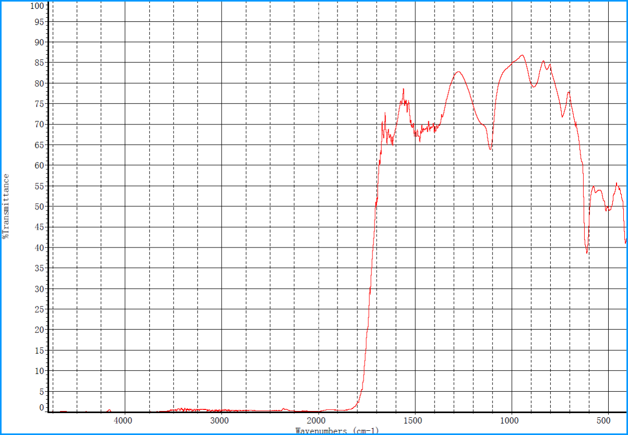Select the 4000 x-axis tick label
628x435 pixels.
coord(124,420)
